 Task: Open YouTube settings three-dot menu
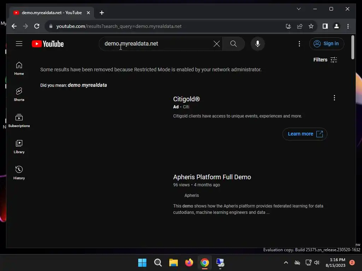point(299,44)
